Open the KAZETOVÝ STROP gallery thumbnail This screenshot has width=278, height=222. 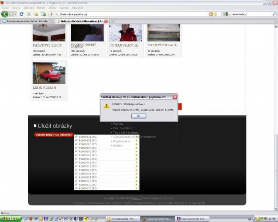[49, 33]
